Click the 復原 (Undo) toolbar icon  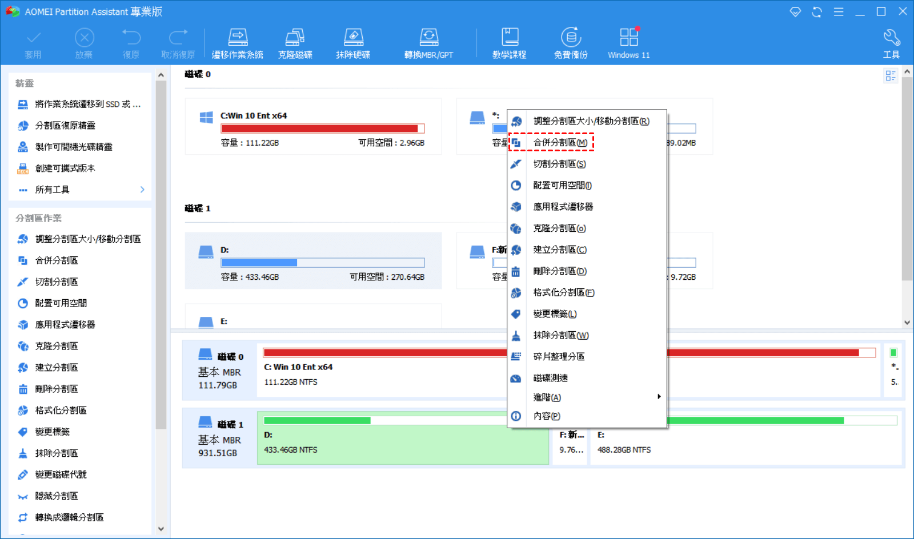click(x=131, y=43)
